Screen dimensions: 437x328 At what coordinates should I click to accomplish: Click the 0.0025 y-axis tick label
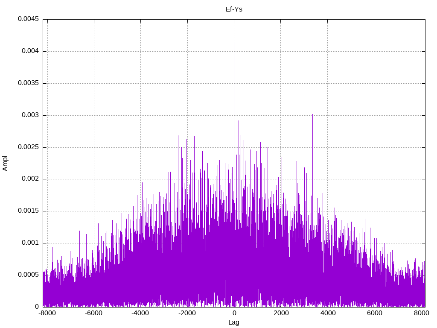[28, 147]
